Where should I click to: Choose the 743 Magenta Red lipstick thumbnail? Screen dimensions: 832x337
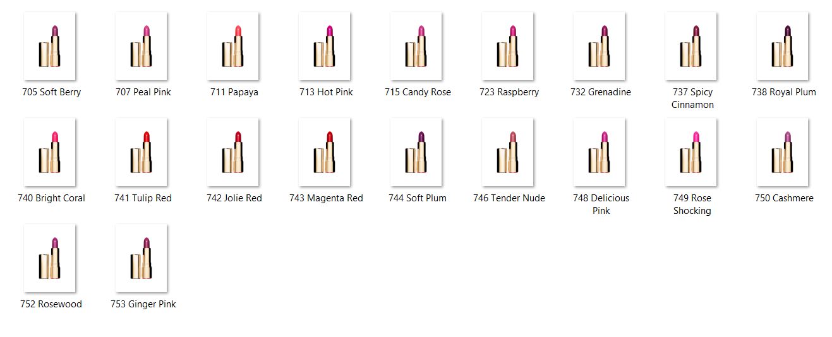coord(325,152)
